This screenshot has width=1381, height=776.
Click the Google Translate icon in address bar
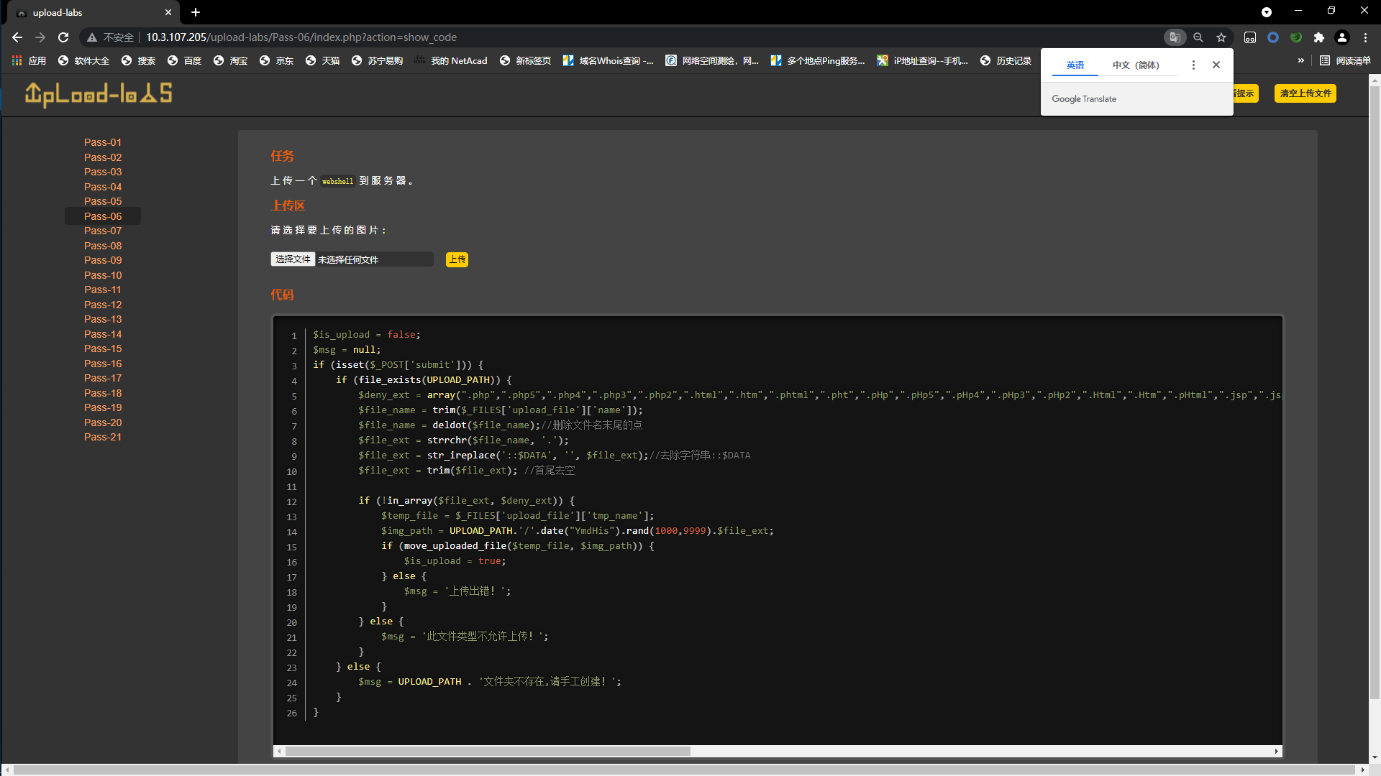(x=1175, y=37)
